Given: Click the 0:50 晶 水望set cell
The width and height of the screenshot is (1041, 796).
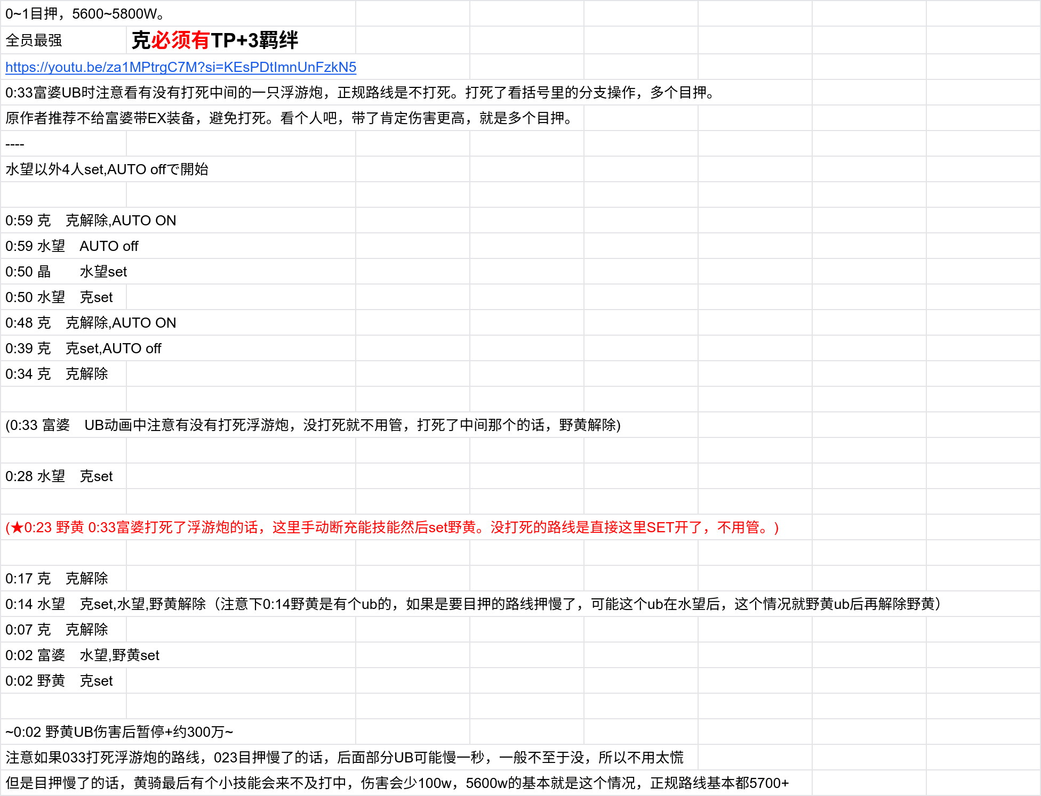Looking at the screenshot, I should click(x=66, y=272).
